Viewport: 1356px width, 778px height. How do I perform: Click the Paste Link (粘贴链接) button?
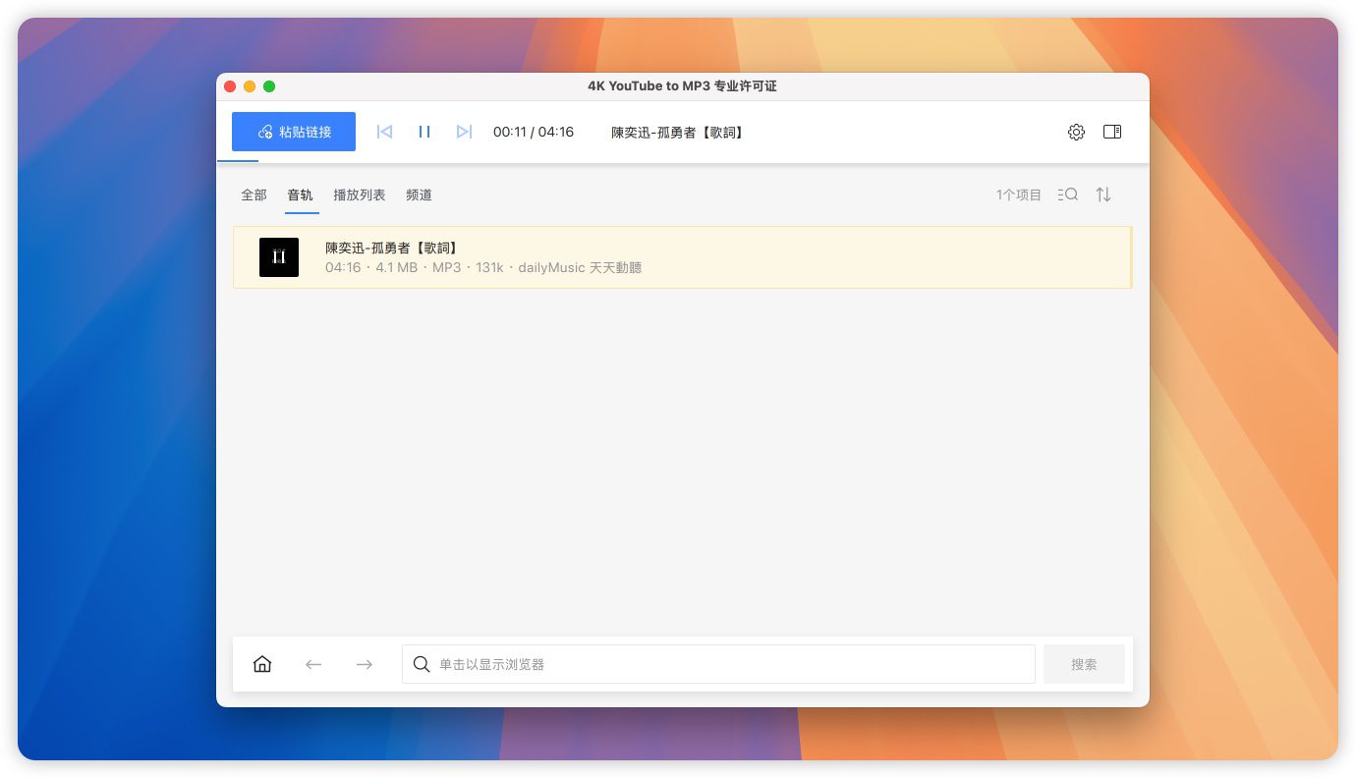pyautogui.click(x=294, y=132)
